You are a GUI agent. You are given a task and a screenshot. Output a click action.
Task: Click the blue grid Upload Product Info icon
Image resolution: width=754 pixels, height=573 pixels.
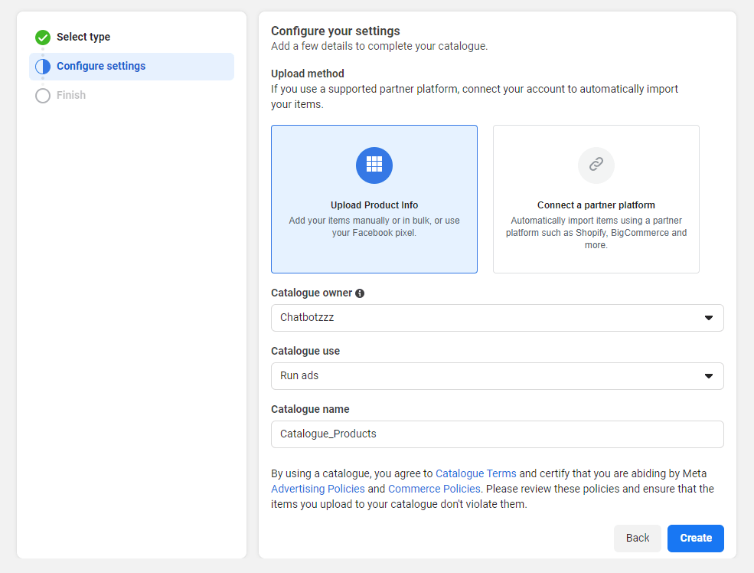[374, 165]
